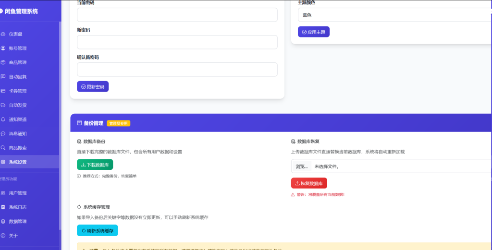Click the 系统日志 log book icon

click(x=3, y=207)
